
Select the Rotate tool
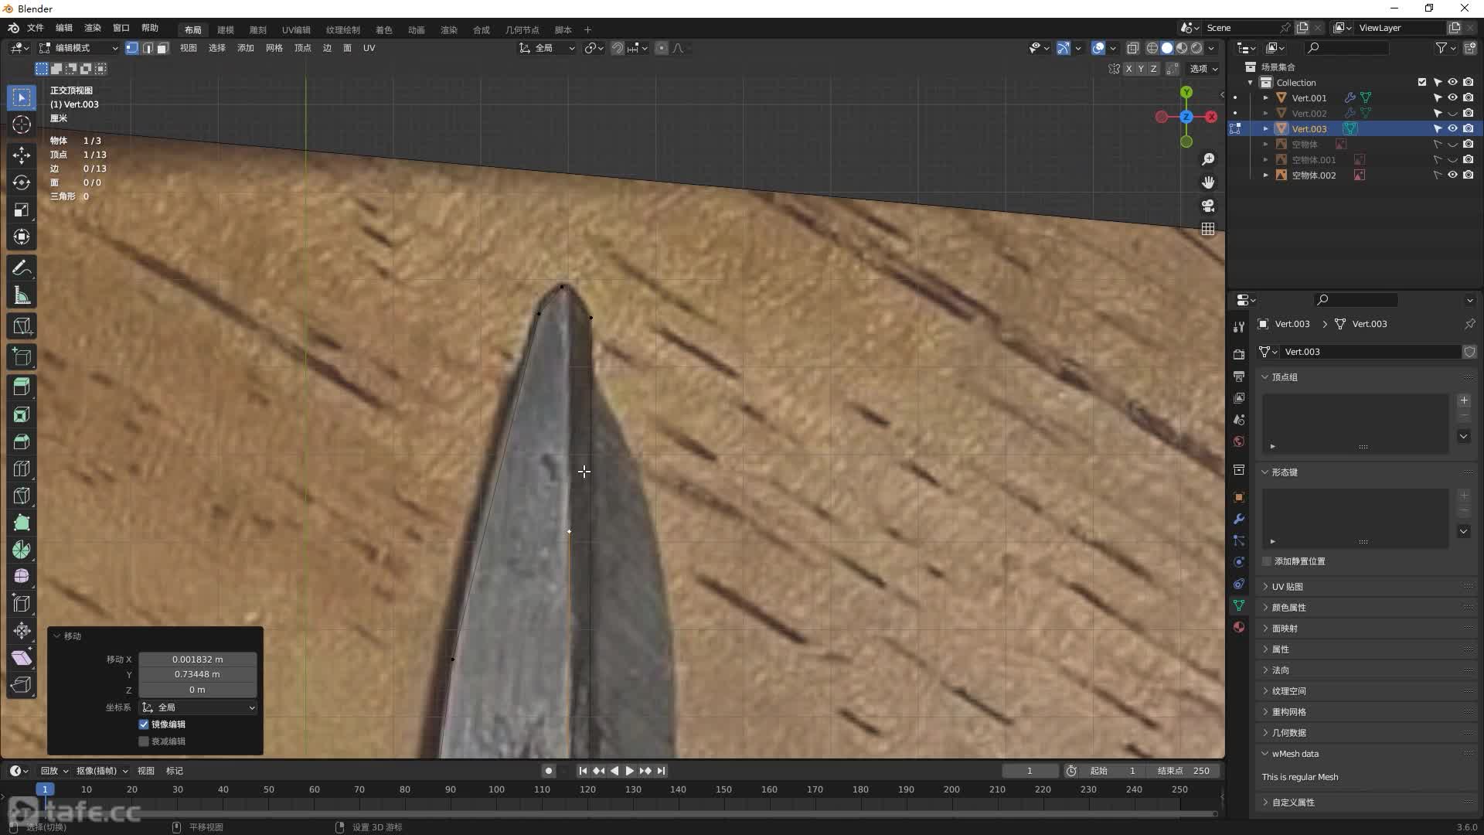(x=22, y=182)
